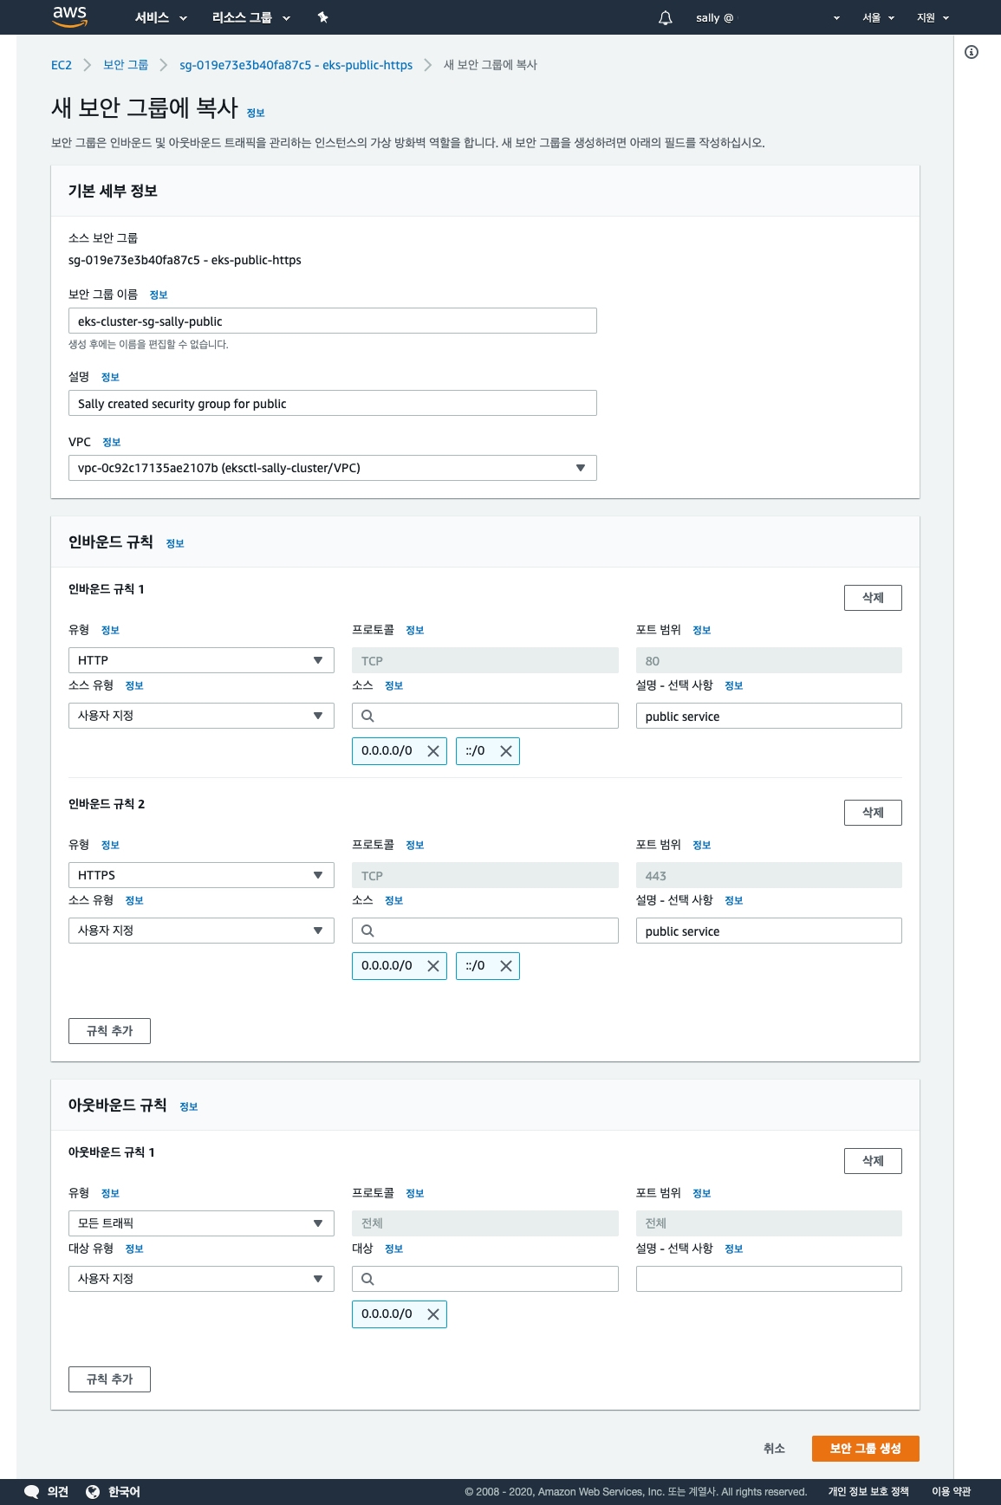The width and height of the screenshot is (1001, 1505).
Task: Open the HTTPS type dropdown in inbound rule 2
Action: coord(201,875)
